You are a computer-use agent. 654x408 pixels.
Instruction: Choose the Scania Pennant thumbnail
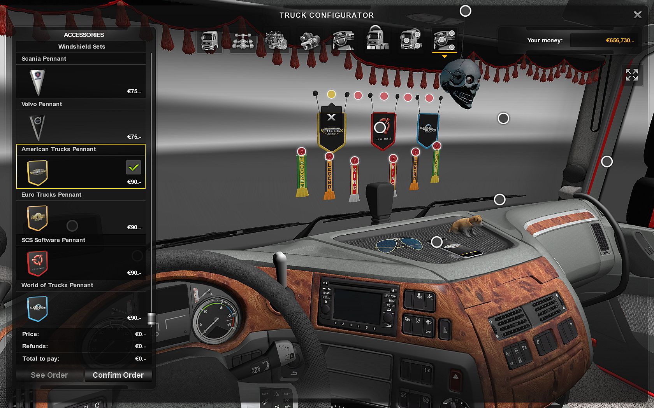click(x=38, y=82)
